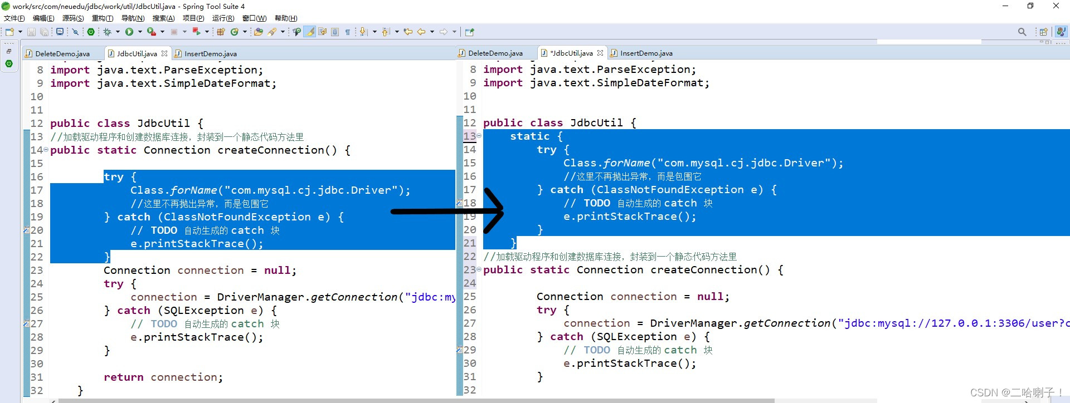This screenshot has width=1070, height=403.
Task: Expand the Relaunch dropdown arrow
Action: (207, 32)
